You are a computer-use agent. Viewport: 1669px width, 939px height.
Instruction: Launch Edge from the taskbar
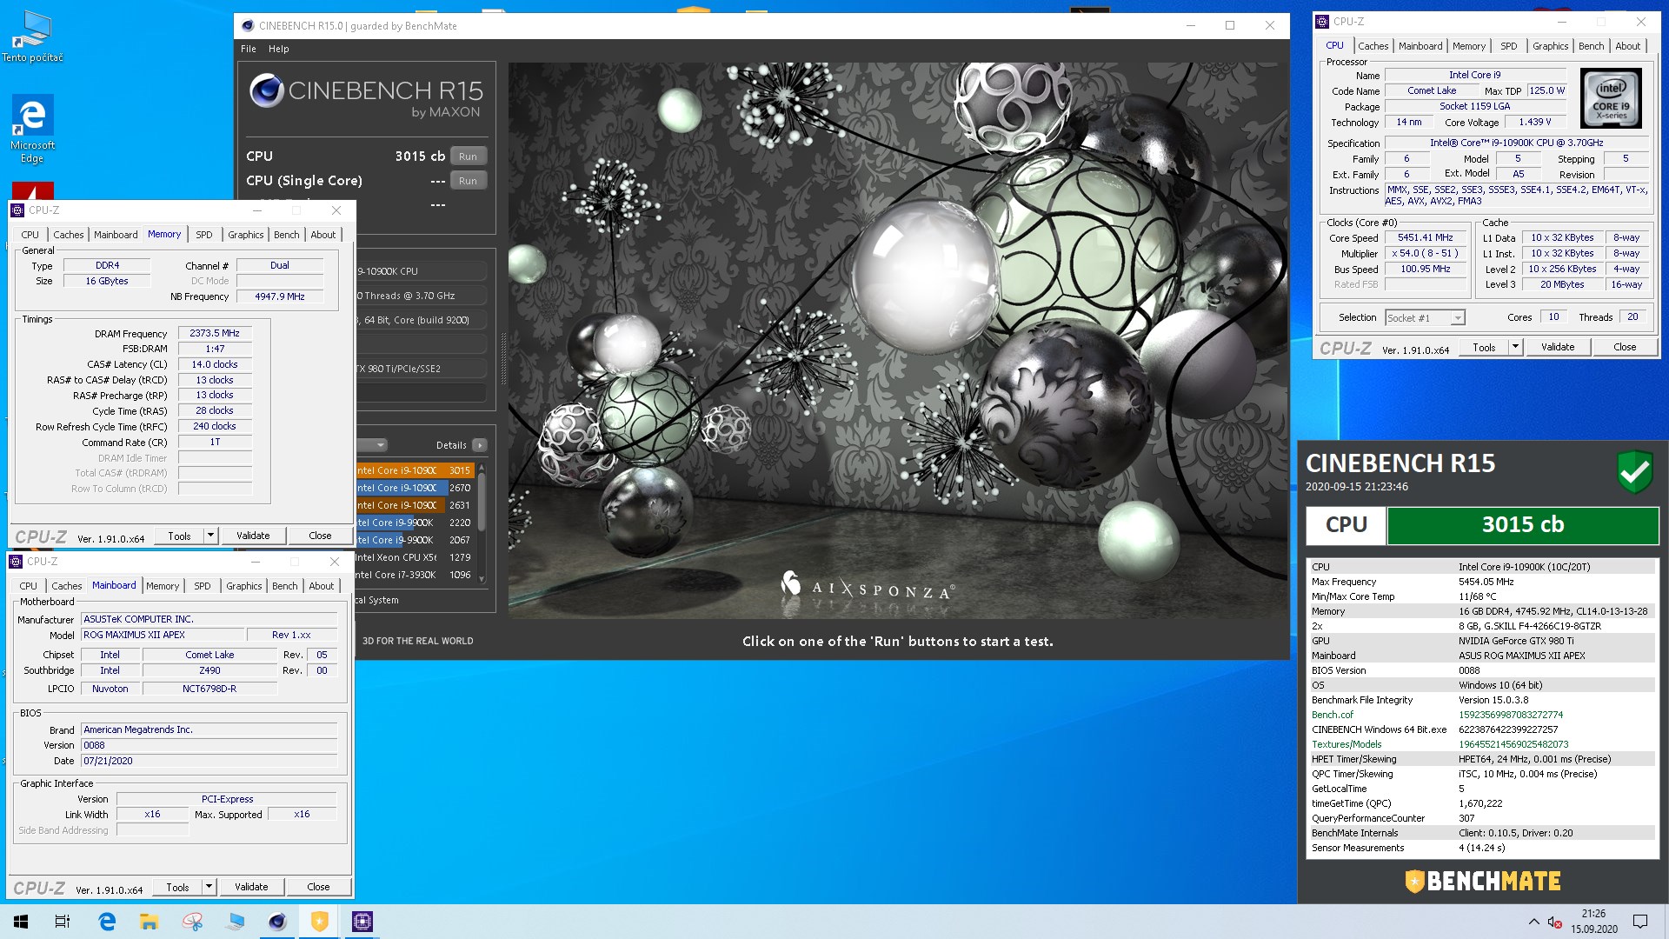107,922
